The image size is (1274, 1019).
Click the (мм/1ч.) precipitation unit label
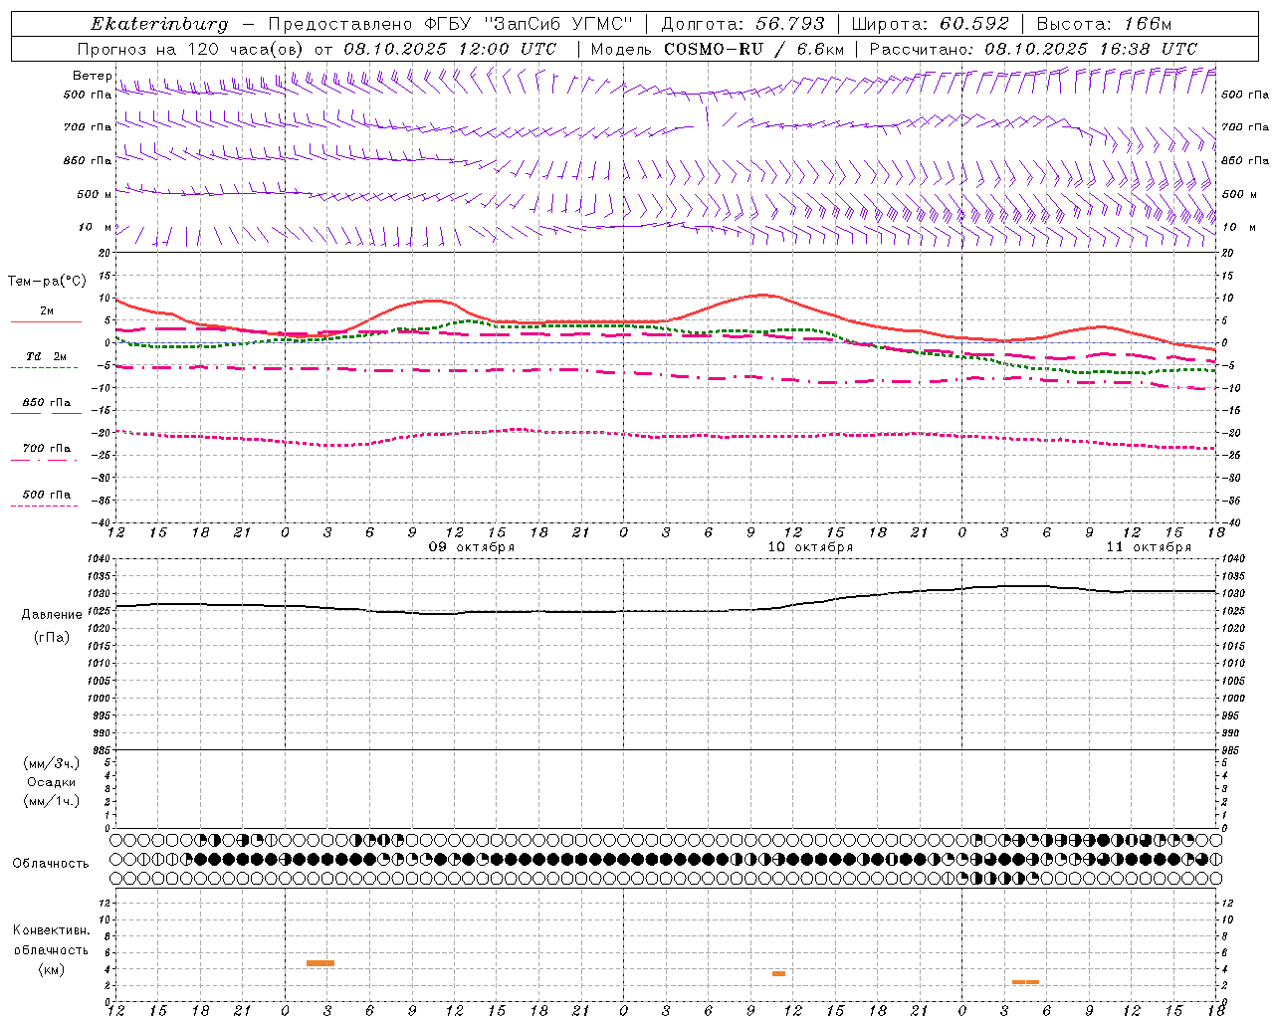(51, 801)
